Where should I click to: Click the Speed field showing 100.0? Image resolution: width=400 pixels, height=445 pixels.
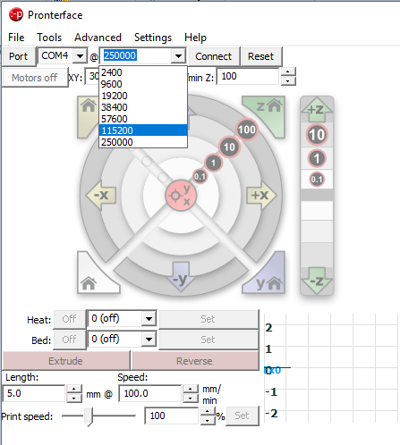(150, 393)
